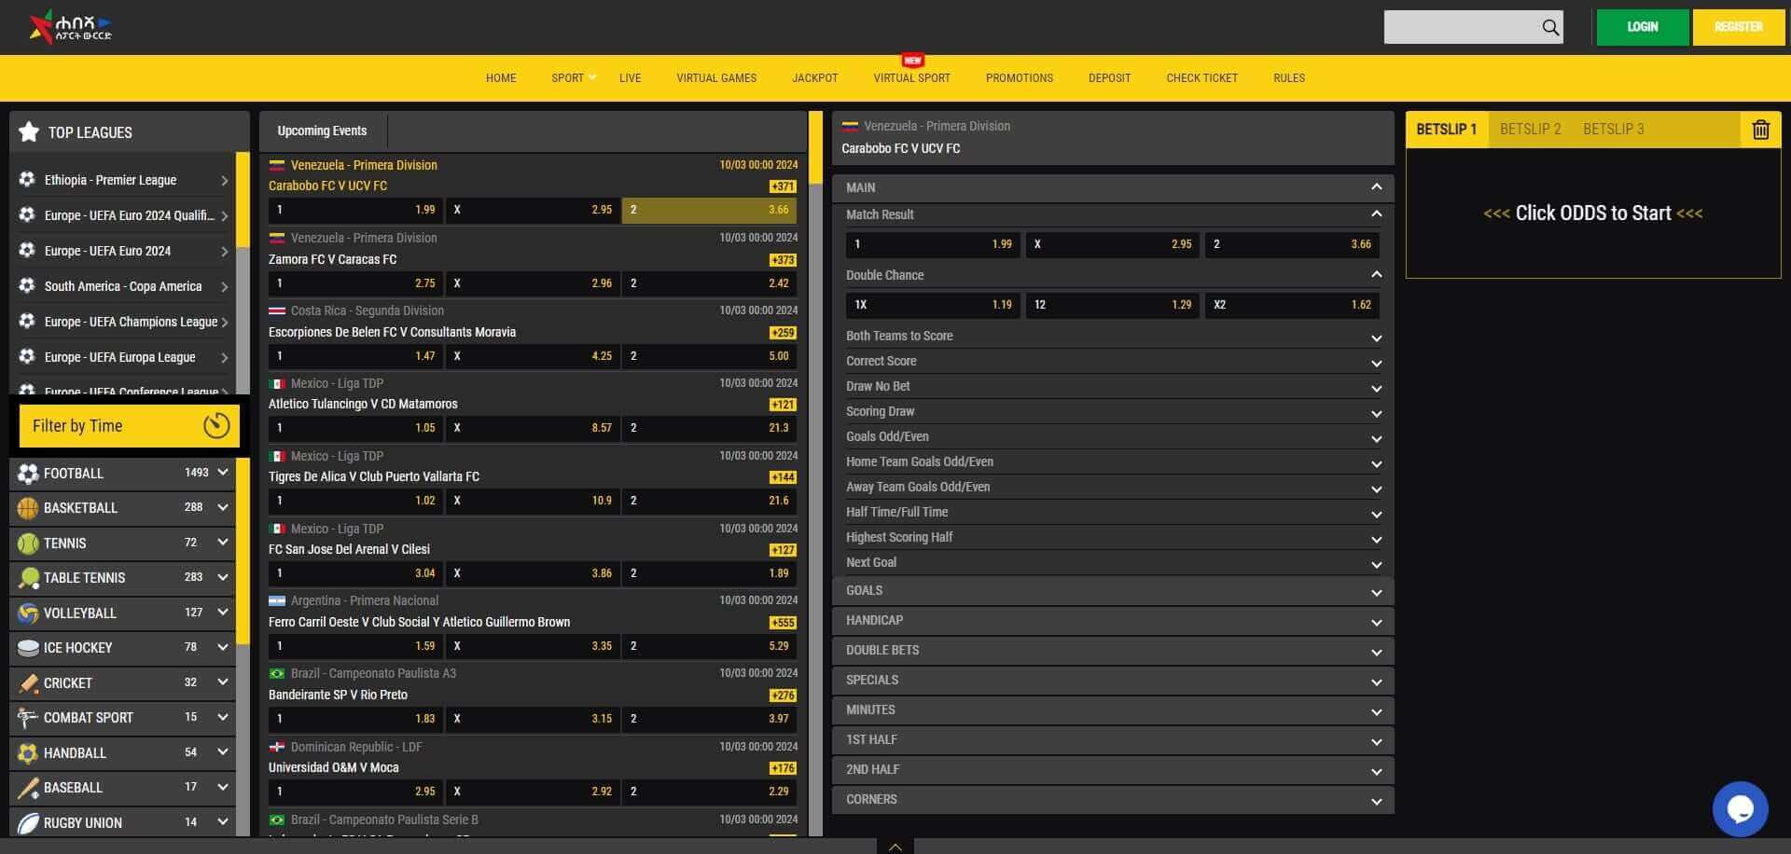Click the search input field
This screenshot has height=854, width=1791.
point(1460,28)
